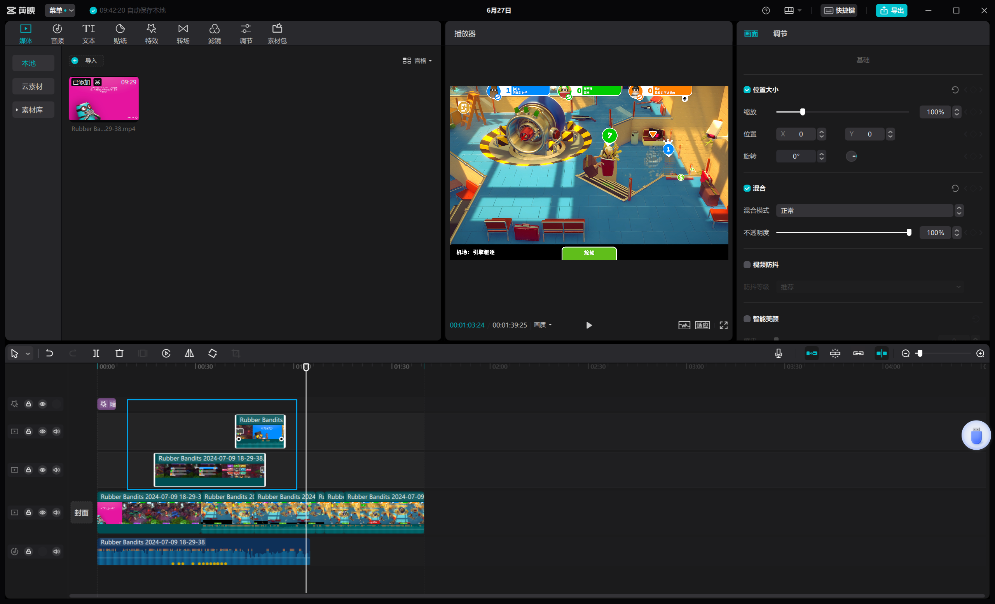Click the 导入 import button

(86, 61)
